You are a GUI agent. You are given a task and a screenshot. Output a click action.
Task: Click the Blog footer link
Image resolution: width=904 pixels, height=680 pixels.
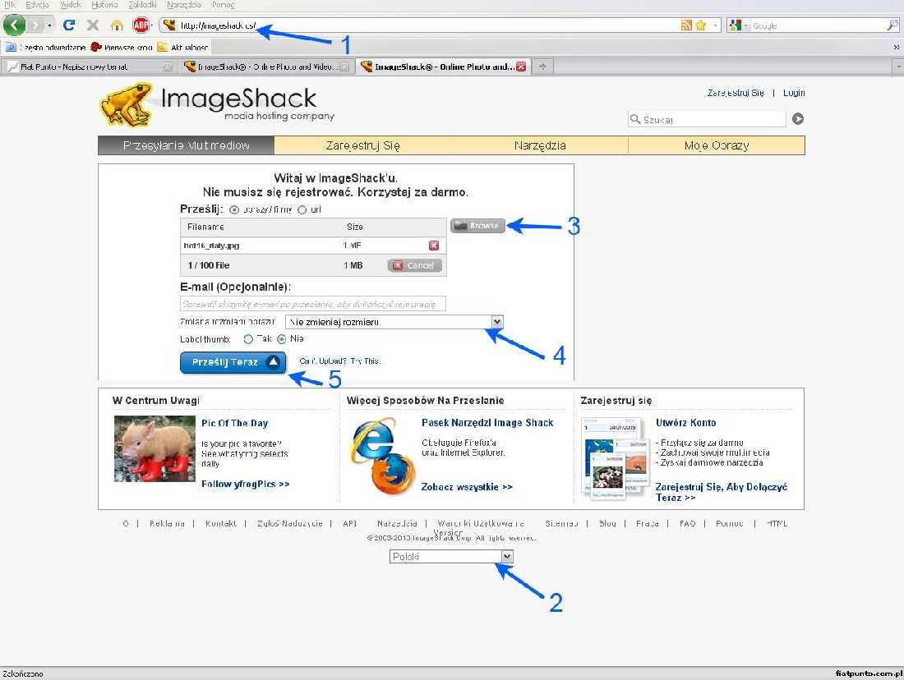[x=607, y=523]
